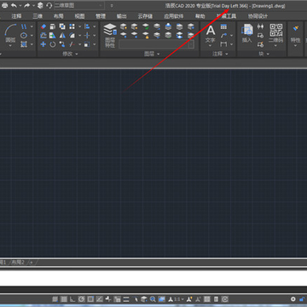Select the align tool icon
This screenshot has height=307, width=307.
coord(87,26)
